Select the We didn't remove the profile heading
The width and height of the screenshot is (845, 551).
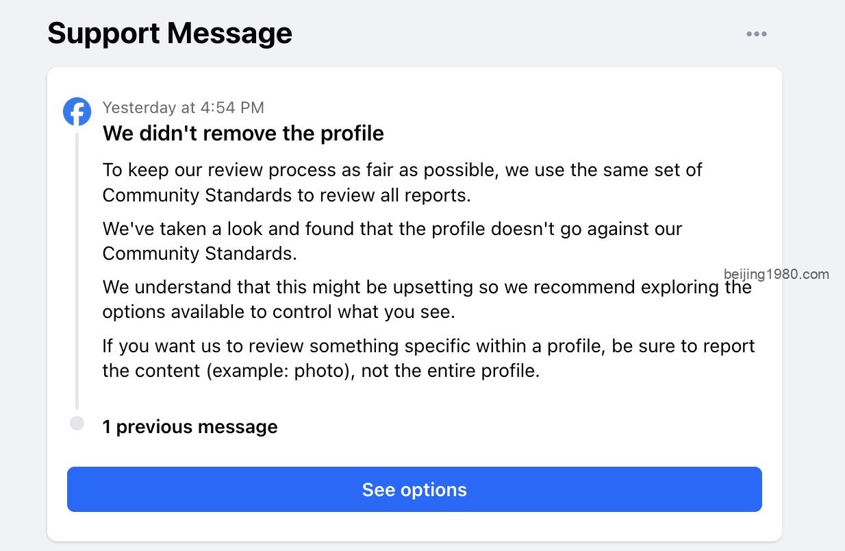[243, 133]
